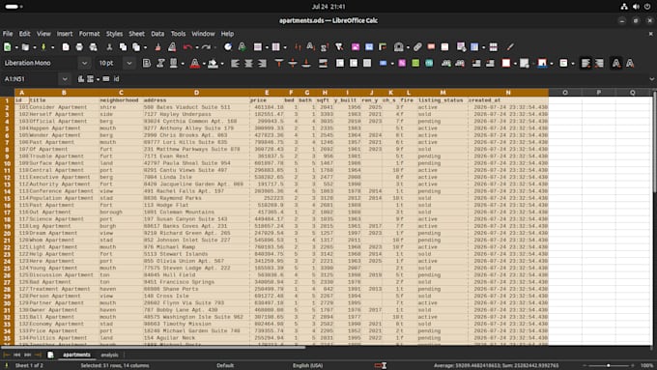The image size is (657, 370).
Task: Click the Insert Chart icon
Action: pos(369,47)
